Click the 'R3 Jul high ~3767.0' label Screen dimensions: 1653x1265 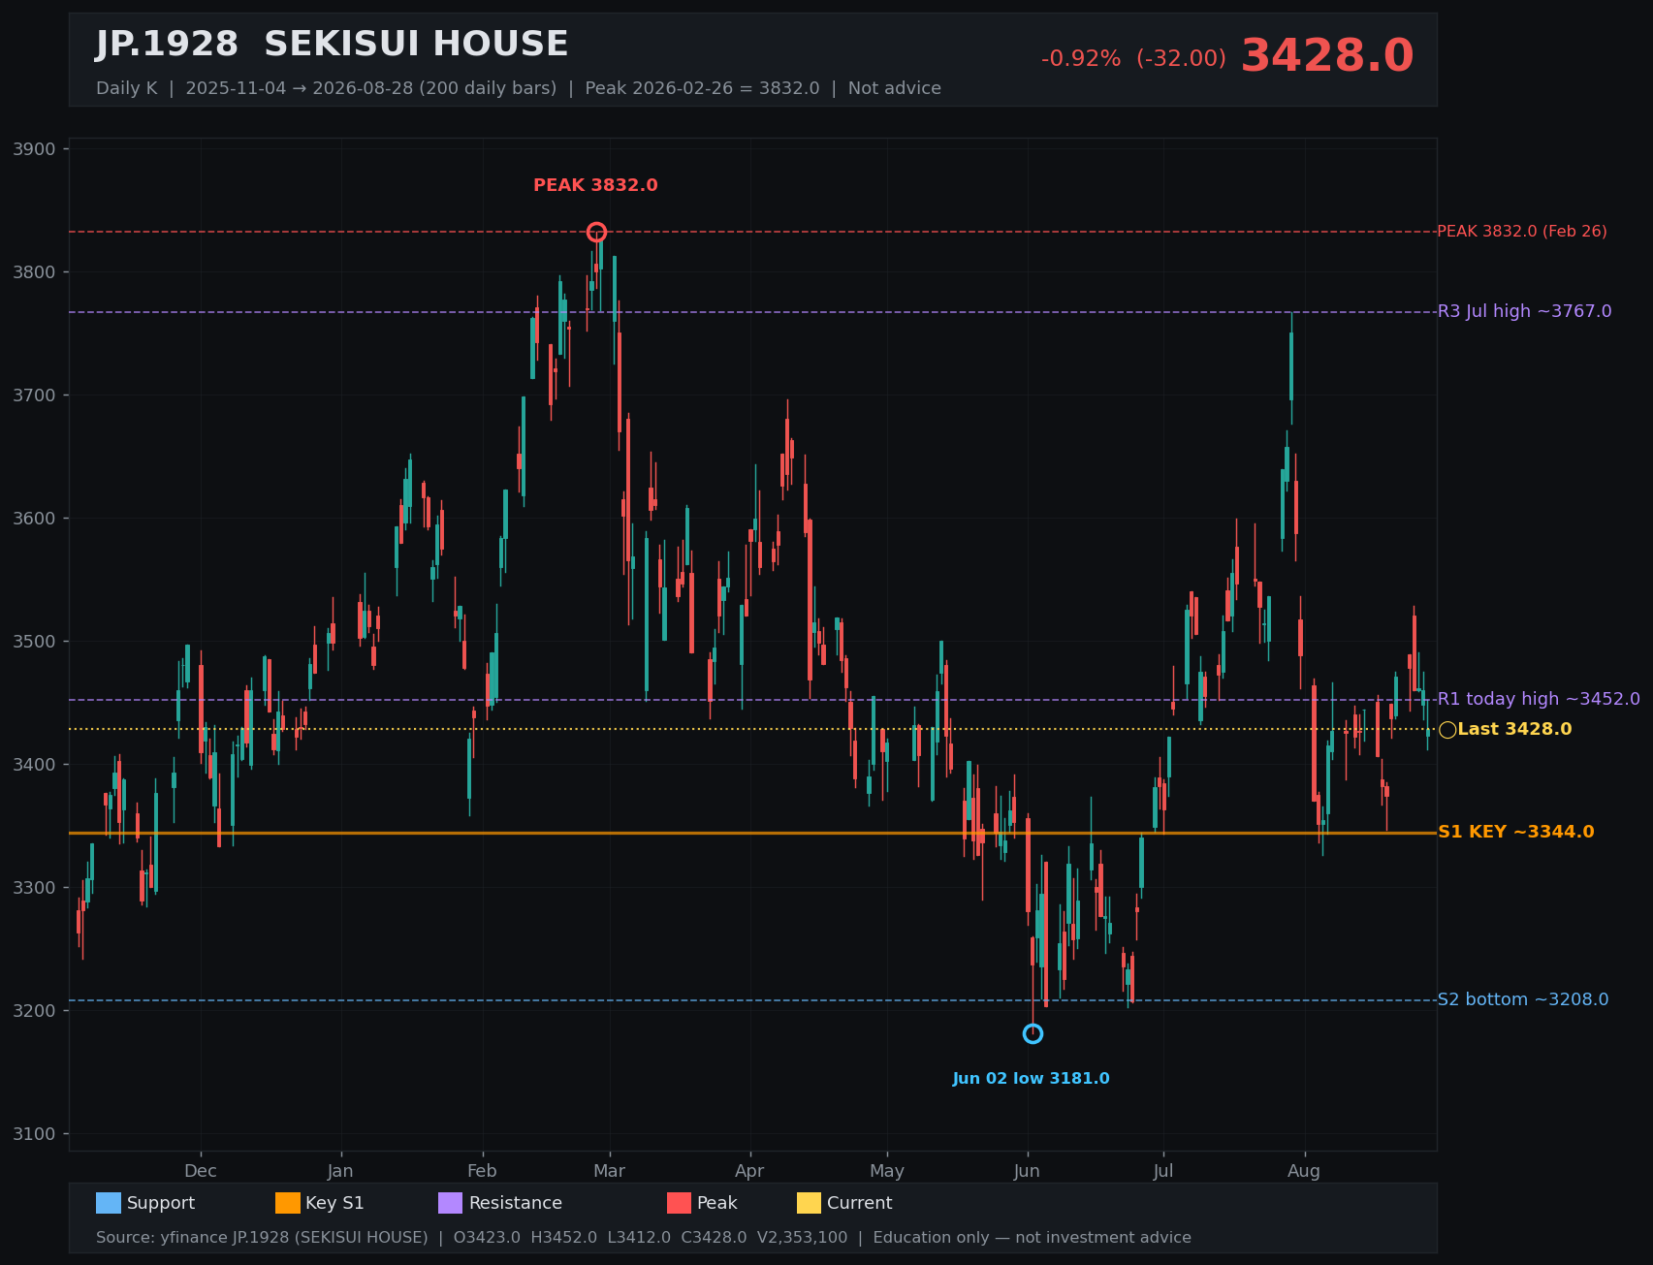point(1524,311)
